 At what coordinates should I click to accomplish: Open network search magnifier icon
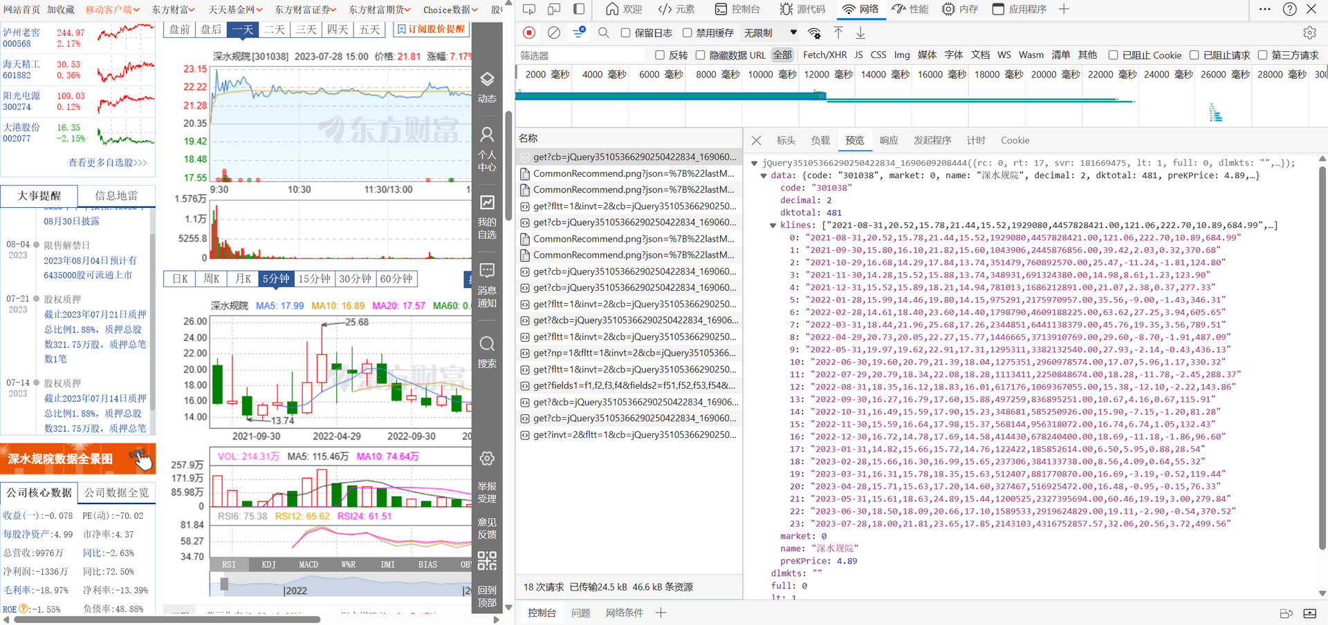(x=603, y=32)
